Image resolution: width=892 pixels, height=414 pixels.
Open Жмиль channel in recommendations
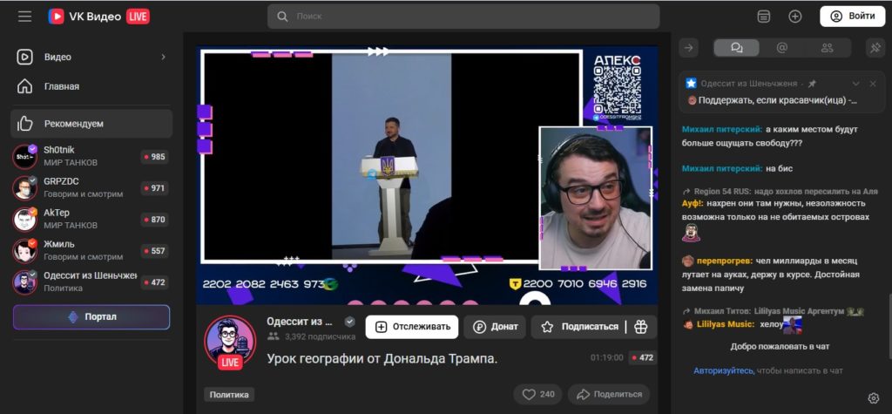91,250
